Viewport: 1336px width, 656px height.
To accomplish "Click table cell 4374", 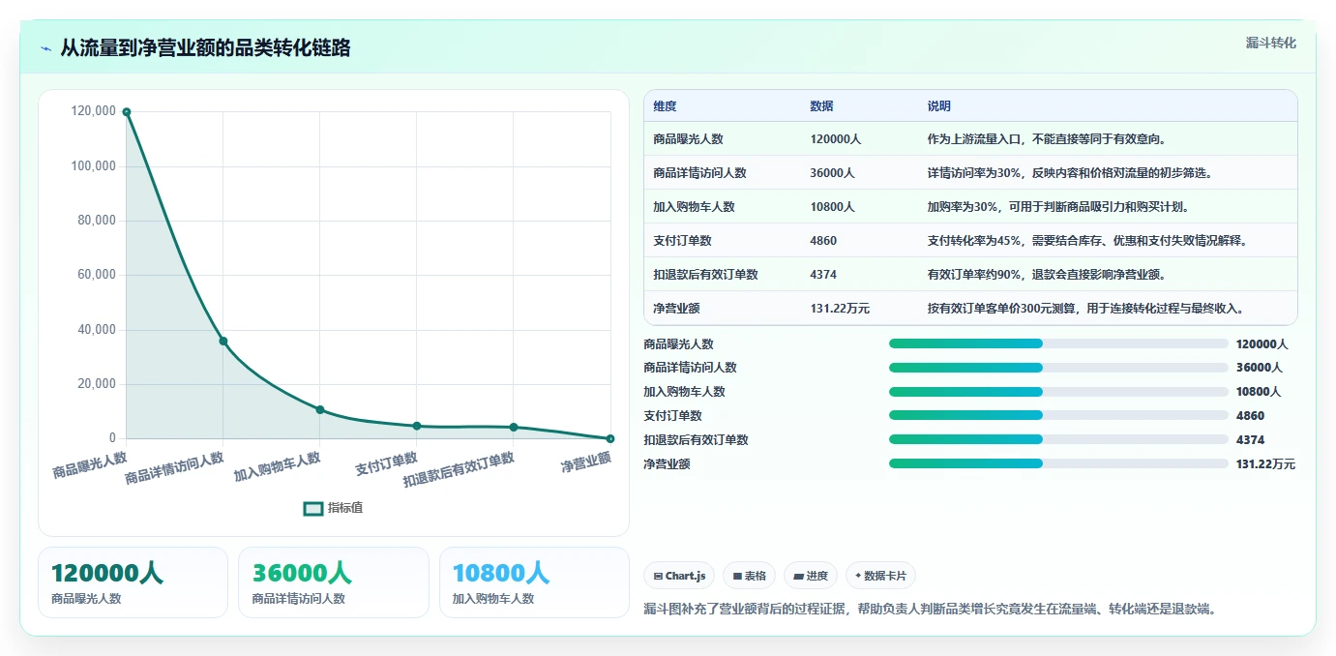I will 823,275.
